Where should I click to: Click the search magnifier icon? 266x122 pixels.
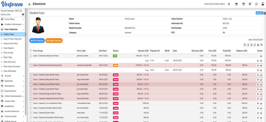[229, 4]
